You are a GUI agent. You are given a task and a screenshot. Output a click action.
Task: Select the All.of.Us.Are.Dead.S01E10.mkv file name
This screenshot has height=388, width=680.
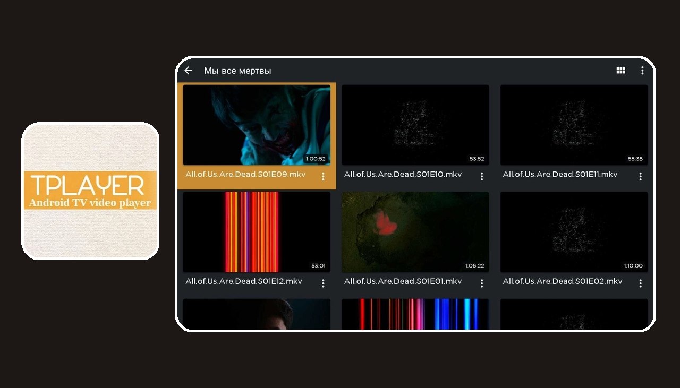coord(403,174)
